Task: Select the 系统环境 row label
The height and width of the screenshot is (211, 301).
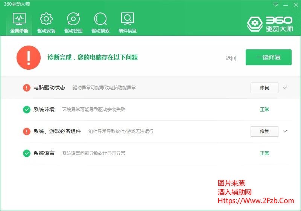Action: [x=44, y=109]
